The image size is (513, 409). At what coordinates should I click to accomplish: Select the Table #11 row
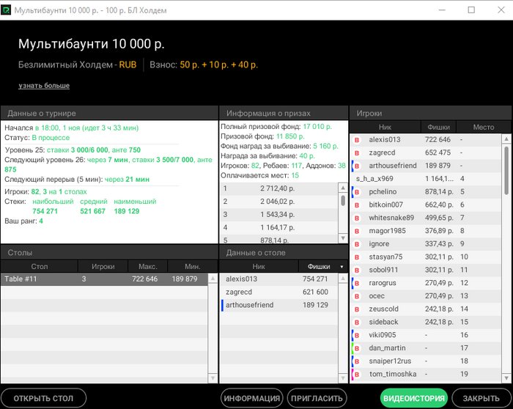tap(104, 279)
